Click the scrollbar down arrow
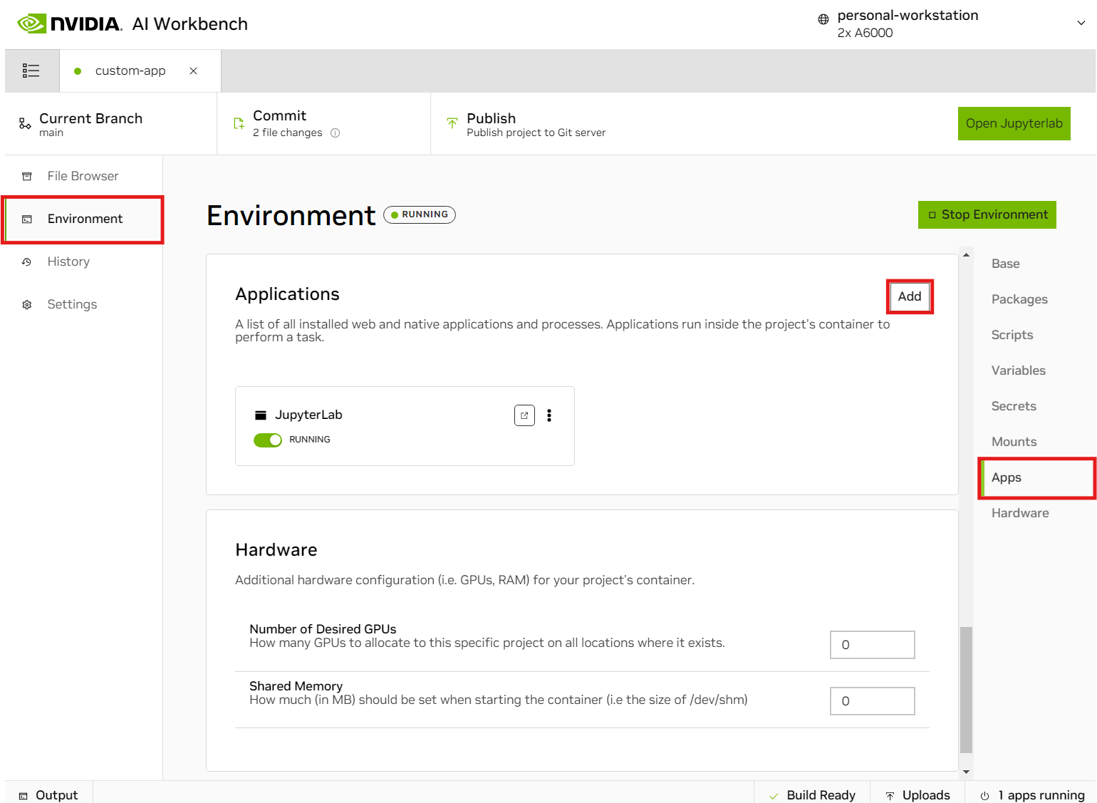Viewport: 1097px width, 803px height. click(x=966, y=772)
